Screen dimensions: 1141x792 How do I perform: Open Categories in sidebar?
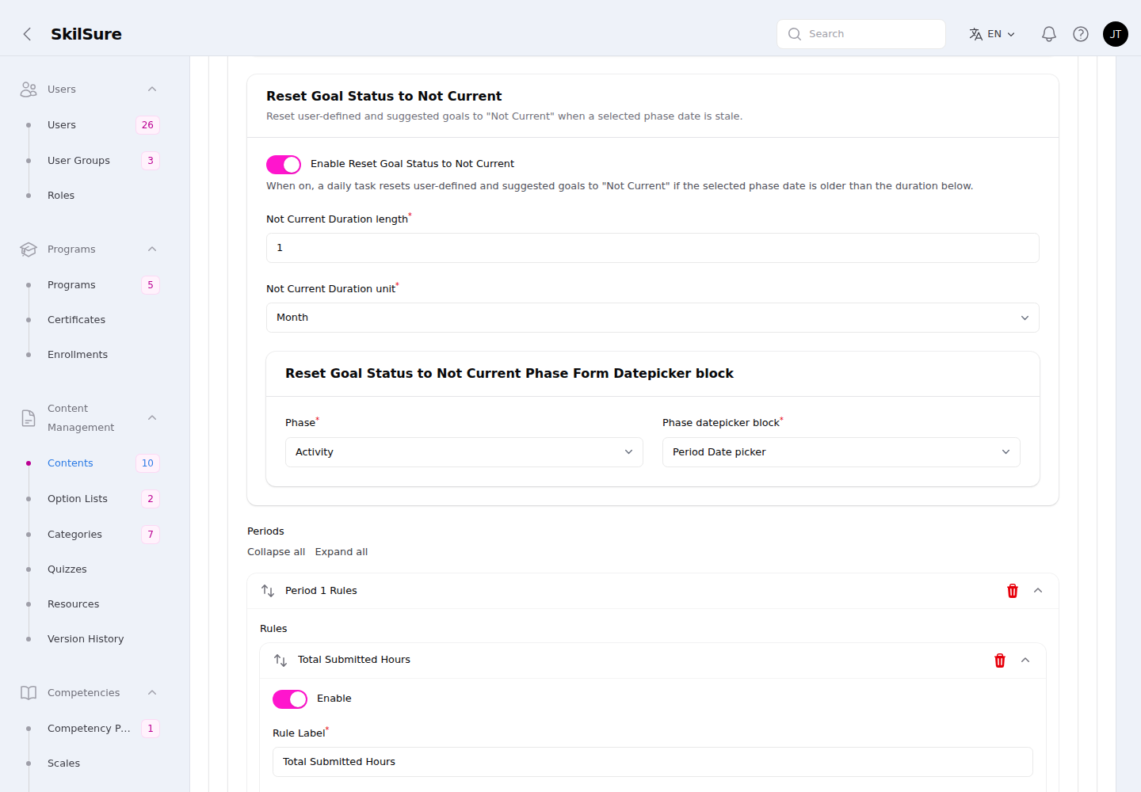tap(74, 535)
